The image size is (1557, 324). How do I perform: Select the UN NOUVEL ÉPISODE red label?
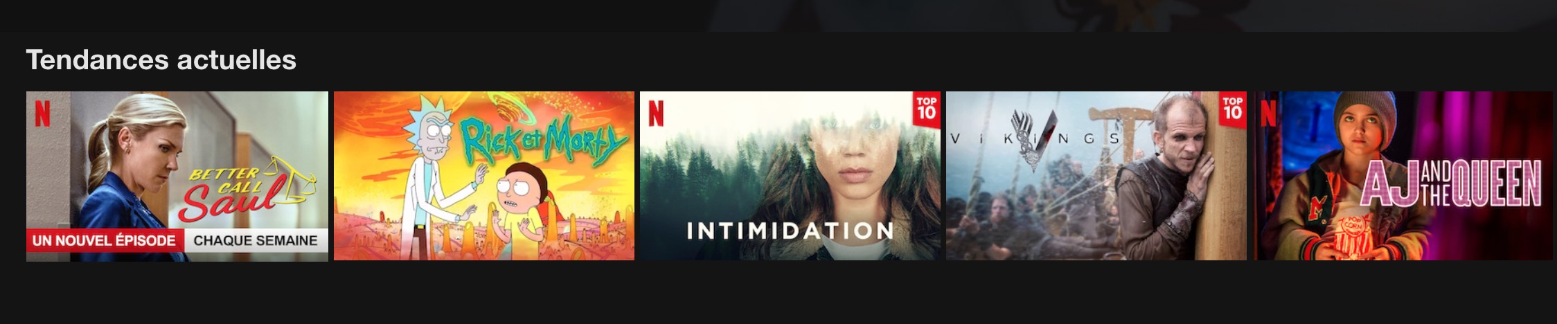coord(105,241)
